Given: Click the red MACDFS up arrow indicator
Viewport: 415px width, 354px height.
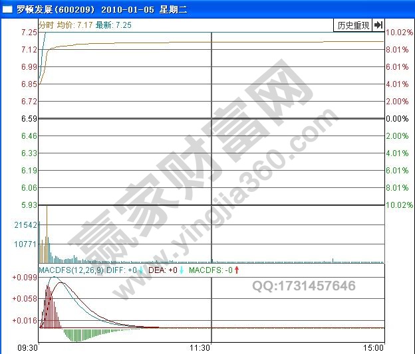Looking at the screenshot, I should coord(236,270).
